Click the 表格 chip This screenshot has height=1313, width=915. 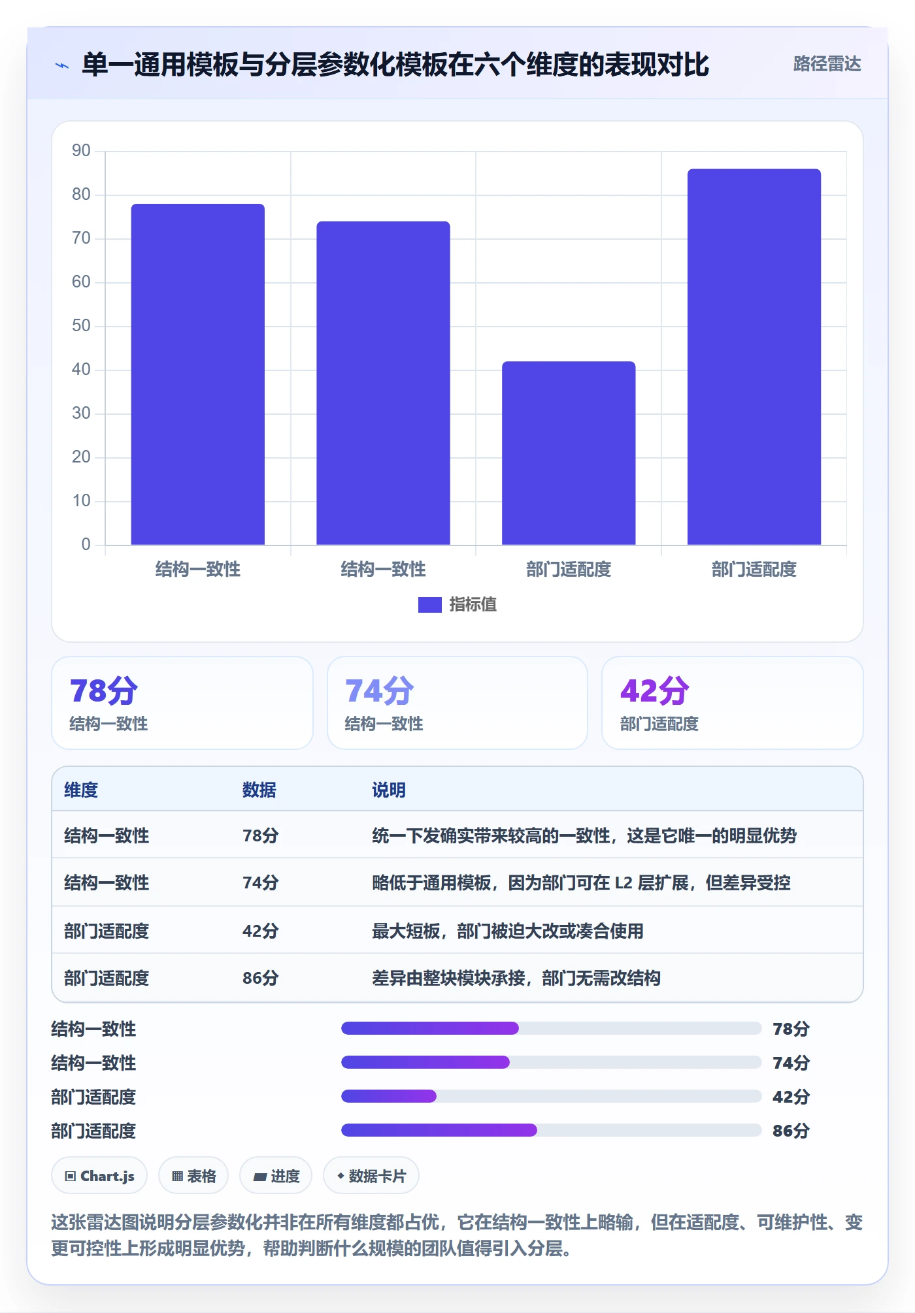[x=193, y=1176]
